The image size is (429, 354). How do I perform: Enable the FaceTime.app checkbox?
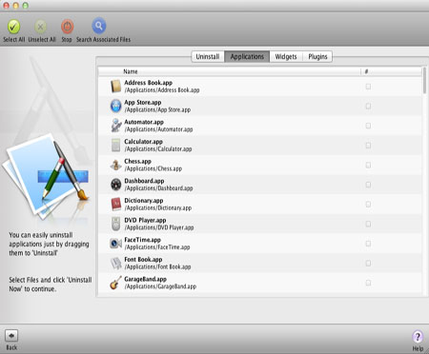pos(368,244)
